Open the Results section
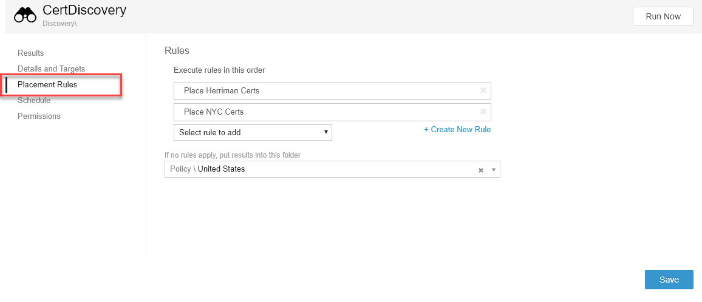This screenshot has width=702, height=302. click(x=30, y=53)
